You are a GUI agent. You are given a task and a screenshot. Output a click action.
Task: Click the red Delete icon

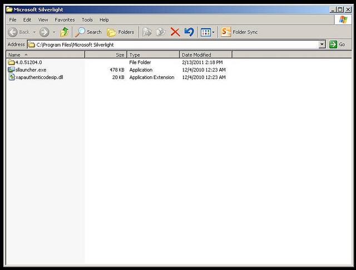(175, 32)
